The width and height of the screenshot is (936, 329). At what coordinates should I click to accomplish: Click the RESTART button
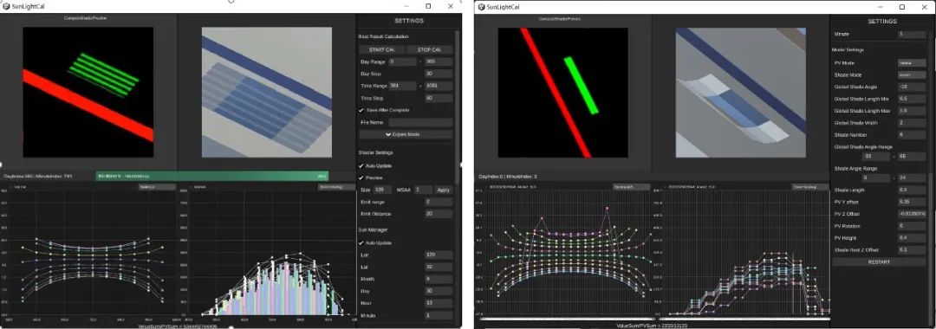pyautogui.click(x=880, y=261)
